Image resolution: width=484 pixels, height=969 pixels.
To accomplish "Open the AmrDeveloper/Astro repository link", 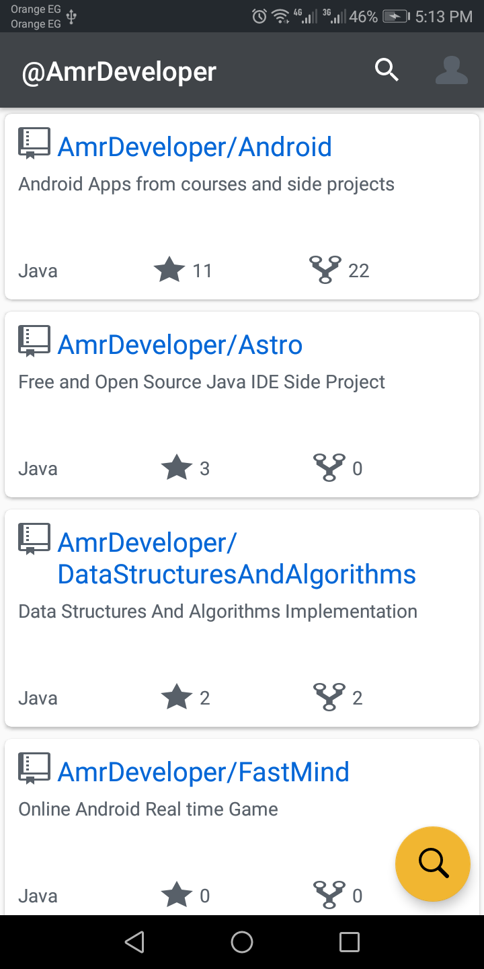I will (x=180, y=345).
